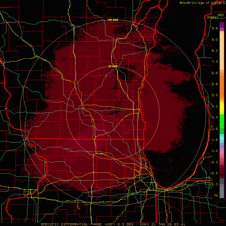Click the 1.8 legend value
226x226 pixels.
point(215,140)
